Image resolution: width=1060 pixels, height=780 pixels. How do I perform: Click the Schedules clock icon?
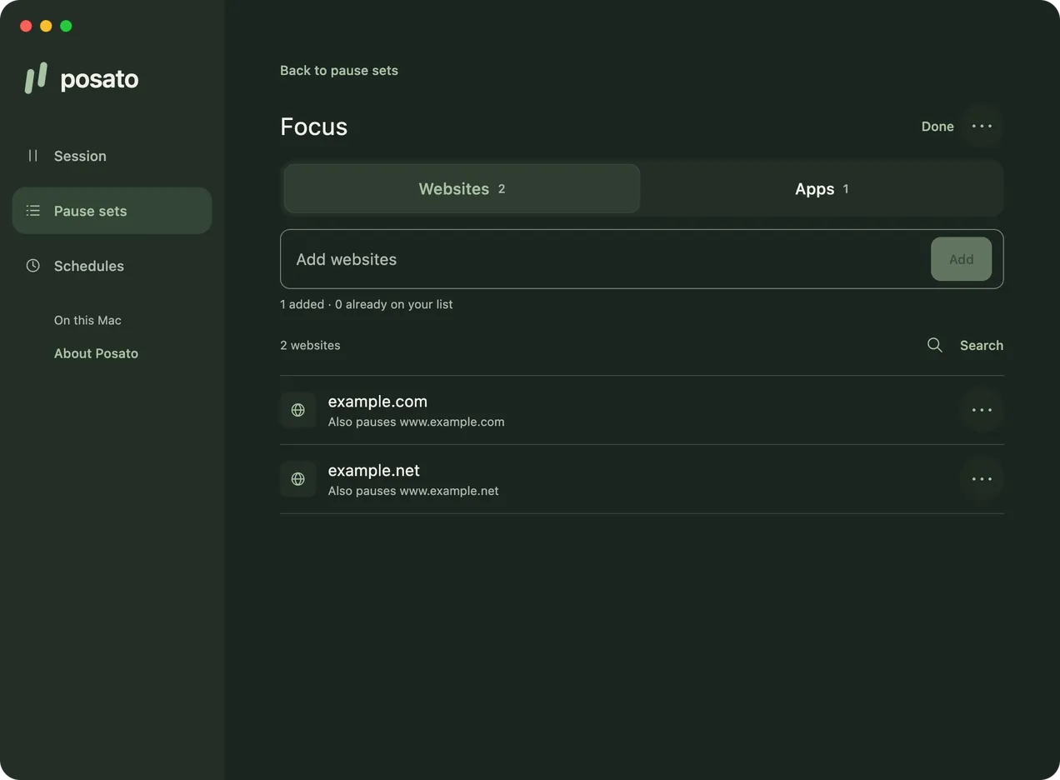coord(32,266)
